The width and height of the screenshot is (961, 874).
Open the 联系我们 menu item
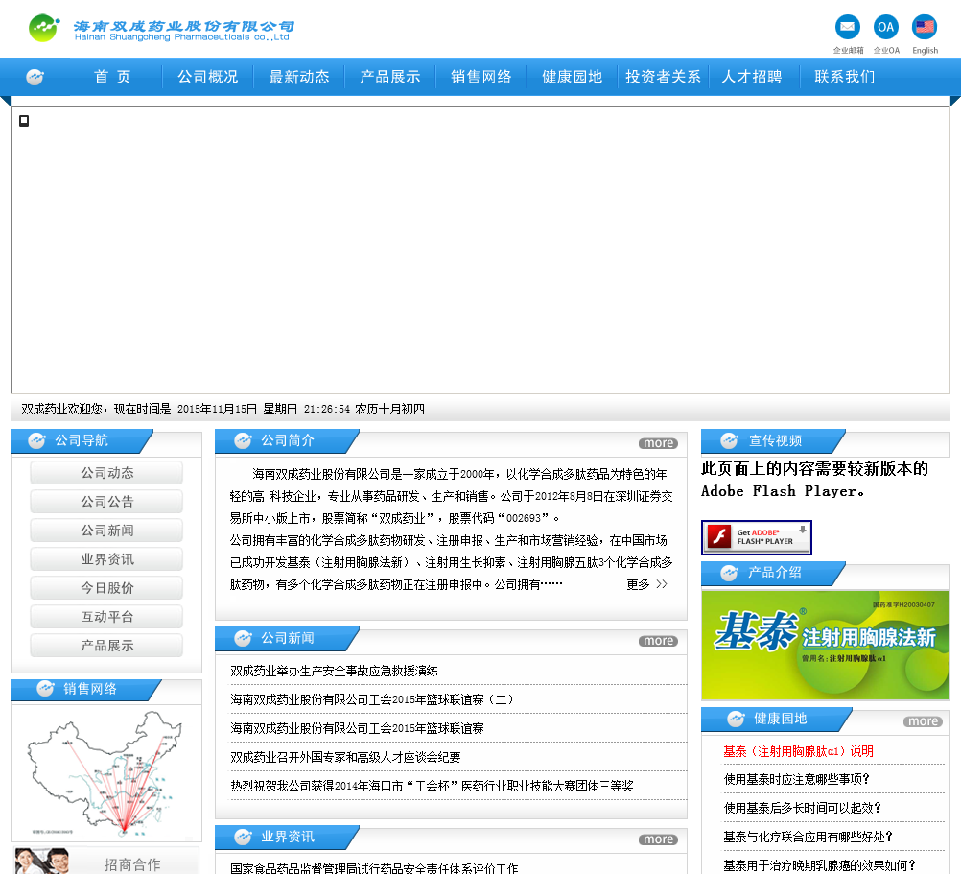(x=845, y=77)
